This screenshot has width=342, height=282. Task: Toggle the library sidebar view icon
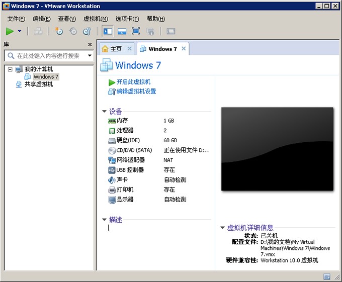coord(108,31)
